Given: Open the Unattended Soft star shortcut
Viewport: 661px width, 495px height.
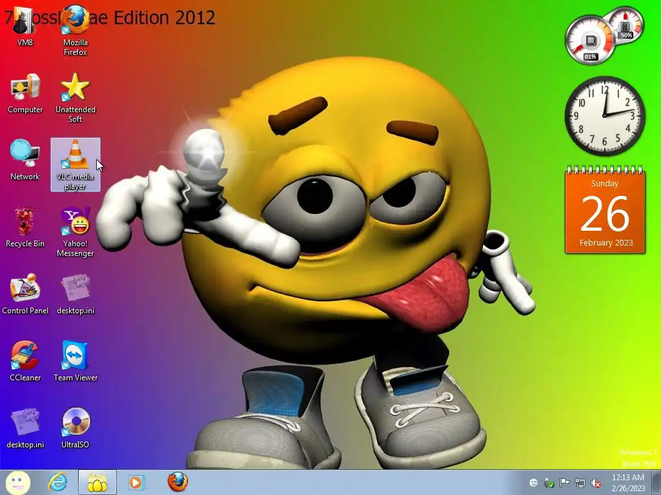Looking at the screenshot, I should click(x=75, y=98).
